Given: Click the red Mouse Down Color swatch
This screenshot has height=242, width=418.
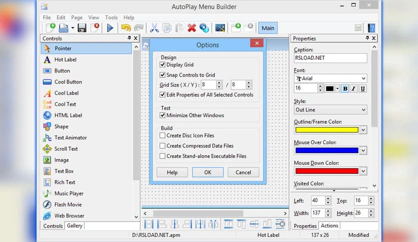Looking at the screenshot, I should click(327, 171).
